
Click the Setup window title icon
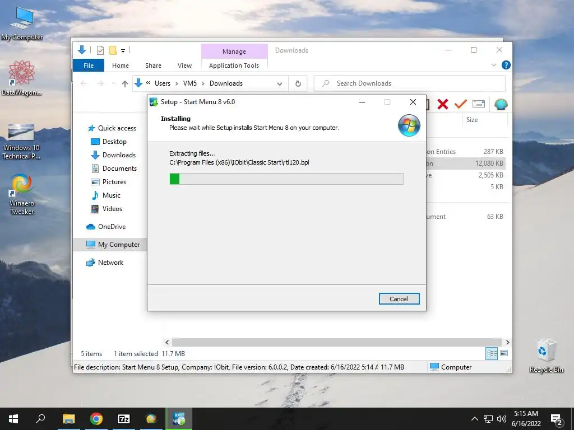154,102
